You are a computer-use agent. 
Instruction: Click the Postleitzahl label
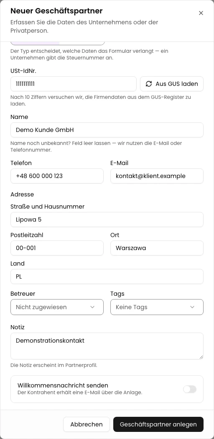tap(27, 235)
